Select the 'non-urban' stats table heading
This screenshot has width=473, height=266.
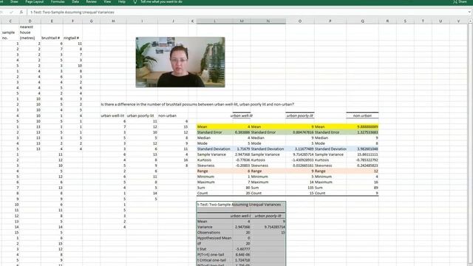[x=362, y=115]
